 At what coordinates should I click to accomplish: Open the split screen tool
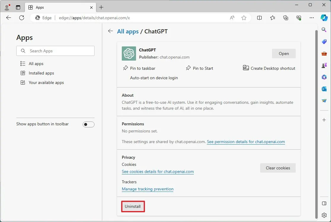pyautogui.click(x=259, y=18)
